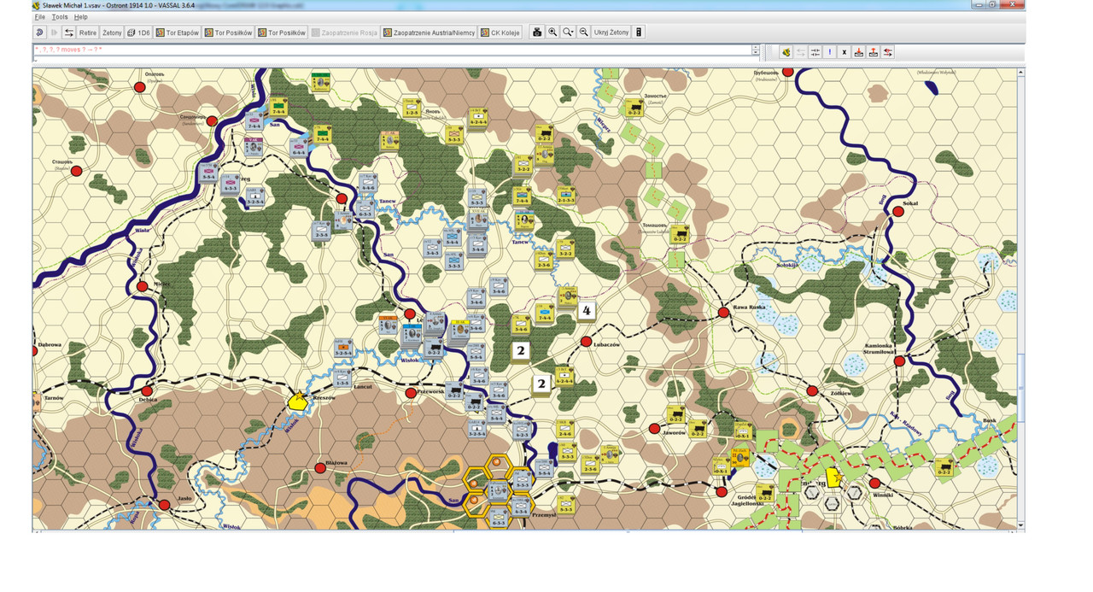Open the Tor Etapów chart
The image size is (1093, 592).
coord(178,32)
